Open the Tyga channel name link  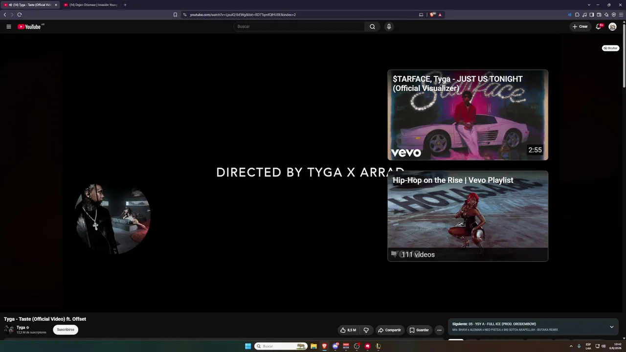(x=21, y=328)
